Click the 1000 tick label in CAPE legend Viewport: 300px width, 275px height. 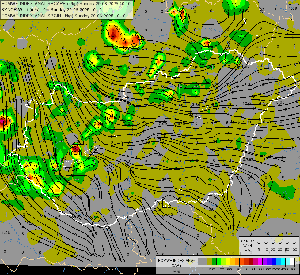(x=249, y=269)
